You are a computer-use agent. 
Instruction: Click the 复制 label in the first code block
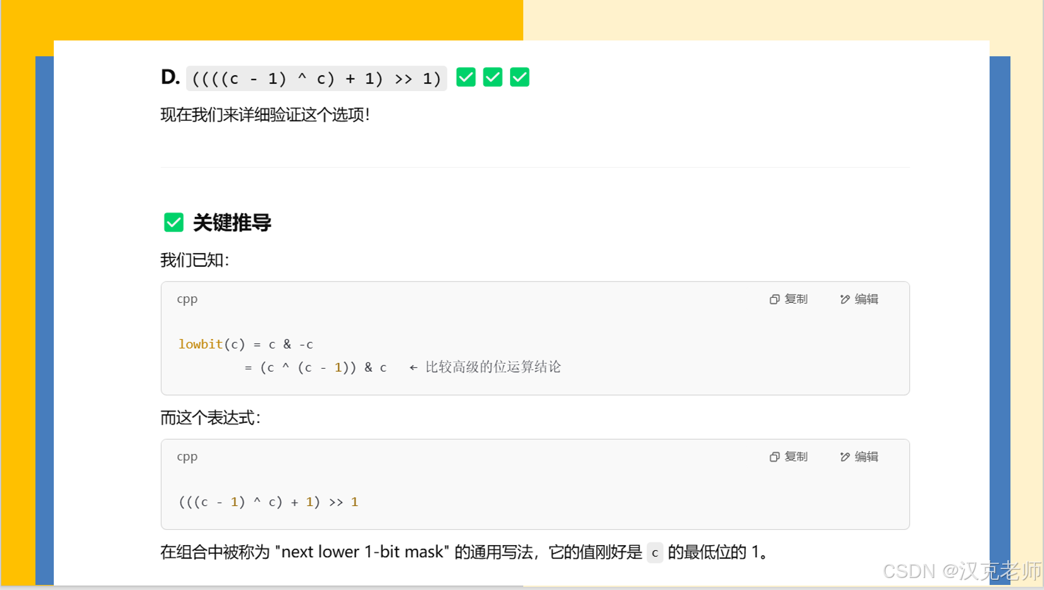point(796,299)
